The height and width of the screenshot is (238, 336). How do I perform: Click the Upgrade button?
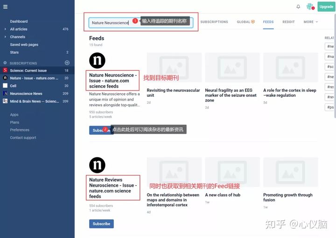[x=326, y=7]
